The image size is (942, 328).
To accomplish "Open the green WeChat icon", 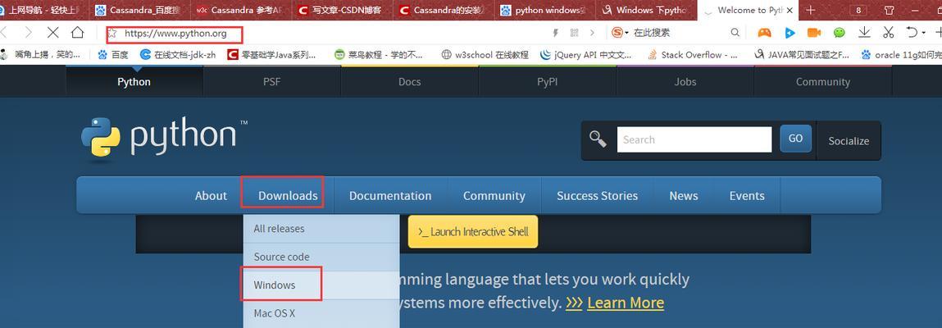I will [840, 33].
